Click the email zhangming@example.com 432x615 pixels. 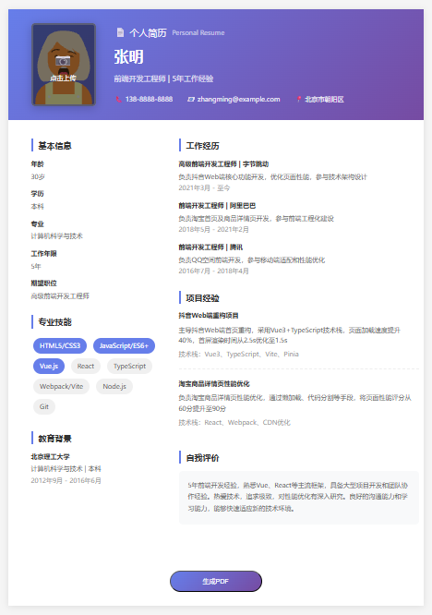tap(239, 99)
